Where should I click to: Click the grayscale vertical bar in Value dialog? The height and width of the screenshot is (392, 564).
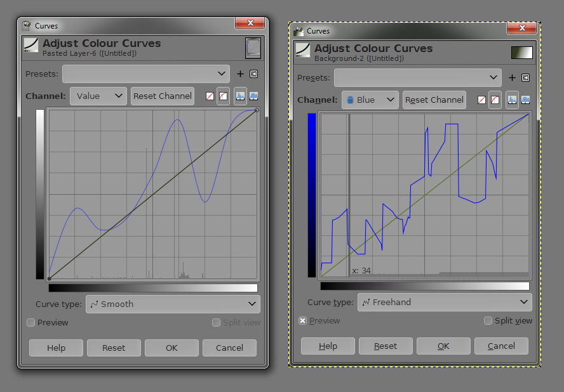click(40, 194)
